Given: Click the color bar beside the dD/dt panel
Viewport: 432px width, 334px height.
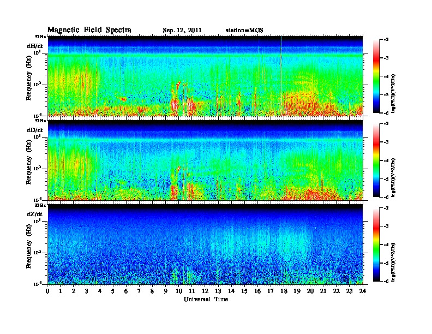Looking at the screenshot, I should pos(376,160).
